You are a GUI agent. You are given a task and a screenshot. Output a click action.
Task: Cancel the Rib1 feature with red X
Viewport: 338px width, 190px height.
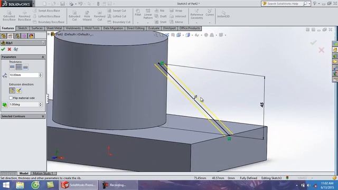pos(10,49)
